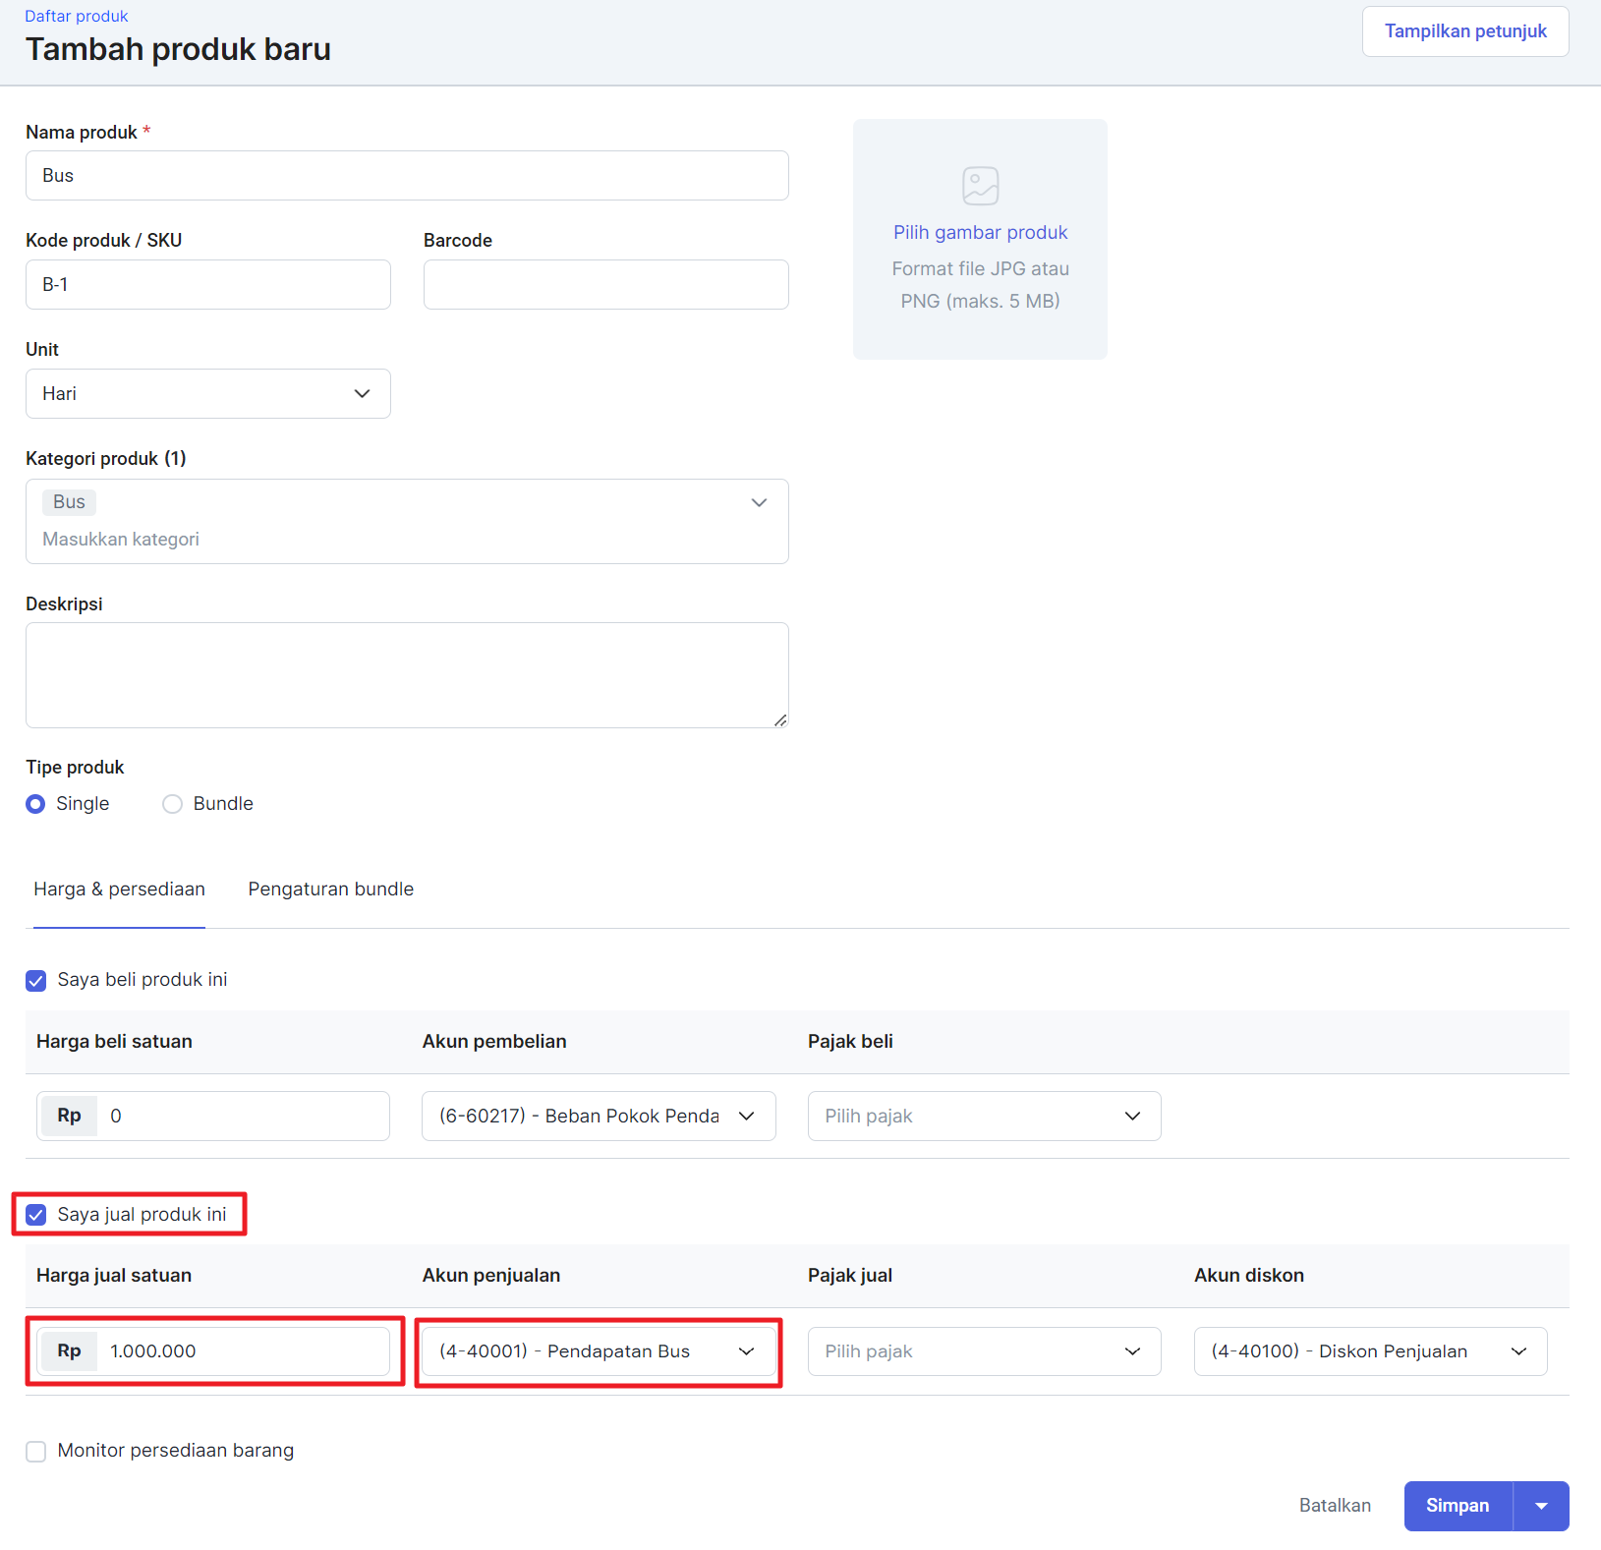Click the empty Barcode field
Image resolution: width=1601 pixels, height=1550 pixels.
pyautogui.click(x=606, y=285)
